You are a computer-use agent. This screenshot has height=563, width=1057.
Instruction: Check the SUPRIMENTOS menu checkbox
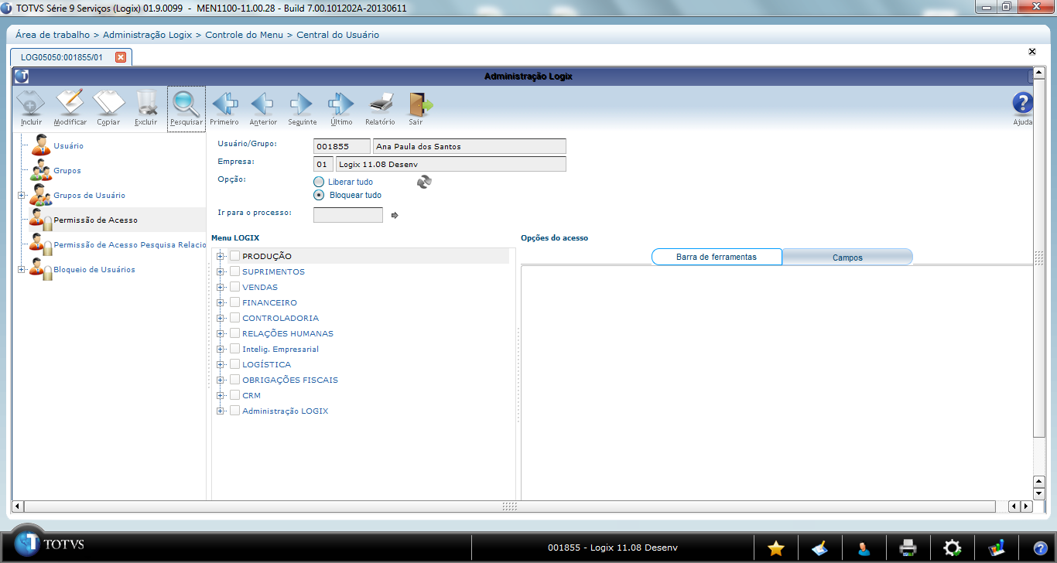click(x=234, y=271)
